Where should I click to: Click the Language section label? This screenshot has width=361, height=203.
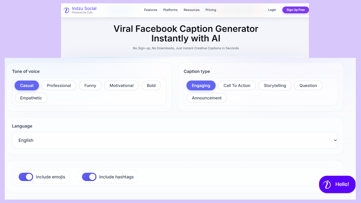click(x=22, y=126)
